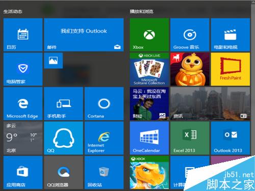Open the Groove 音乐 tile
The height and width of the screenshot is (191, 255).
tap(190, 35)
